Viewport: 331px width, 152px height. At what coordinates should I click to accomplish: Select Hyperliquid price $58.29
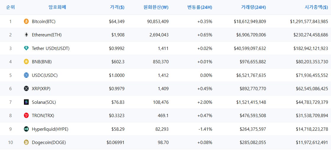click(x=118, y=129)
